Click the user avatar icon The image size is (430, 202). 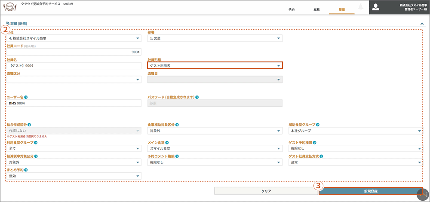click(376, 7)
